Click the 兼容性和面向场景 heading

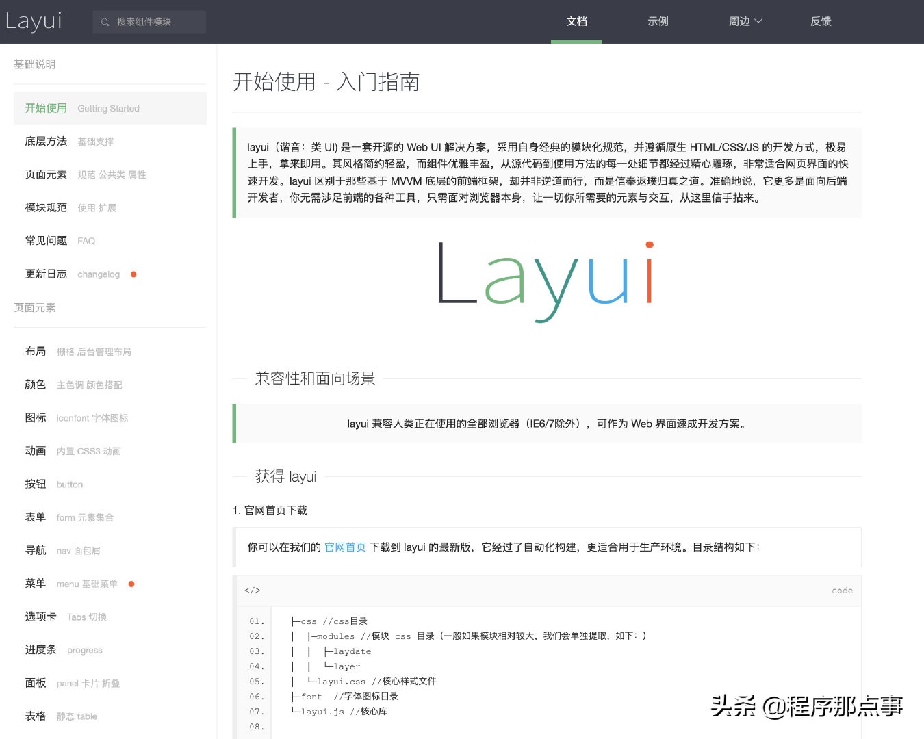click(315, 378)
